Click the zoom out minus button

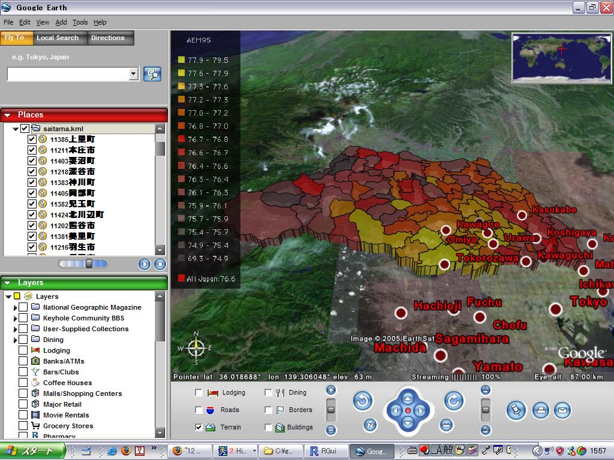(331, 430)
